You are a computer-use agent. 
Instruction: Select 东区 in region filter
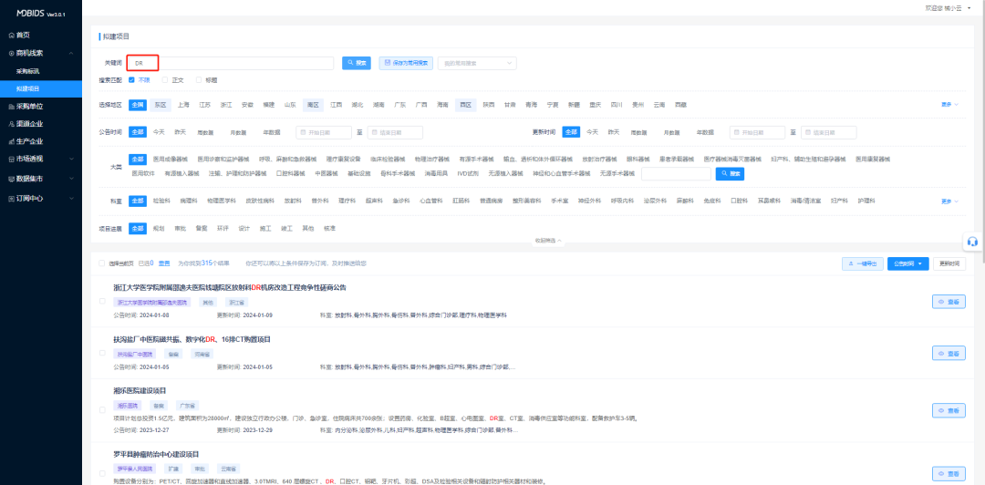161,105
